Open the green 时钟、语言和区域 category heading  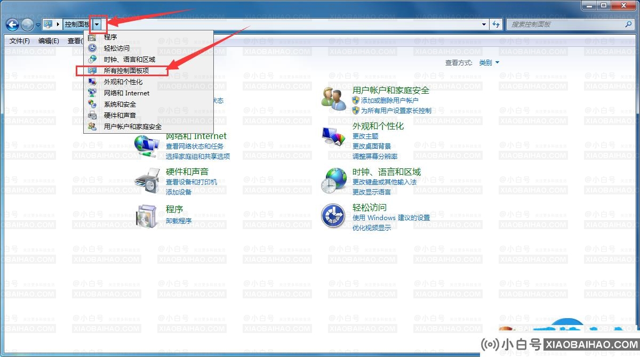387,172
